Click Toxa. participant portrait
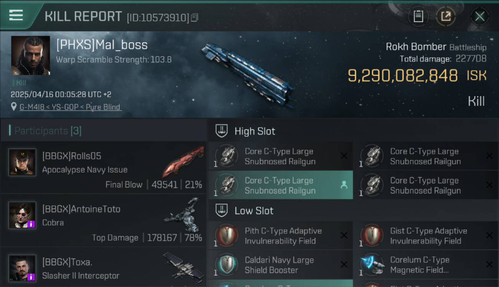Screen dimensions: 499x287 (x=22, y=268)
